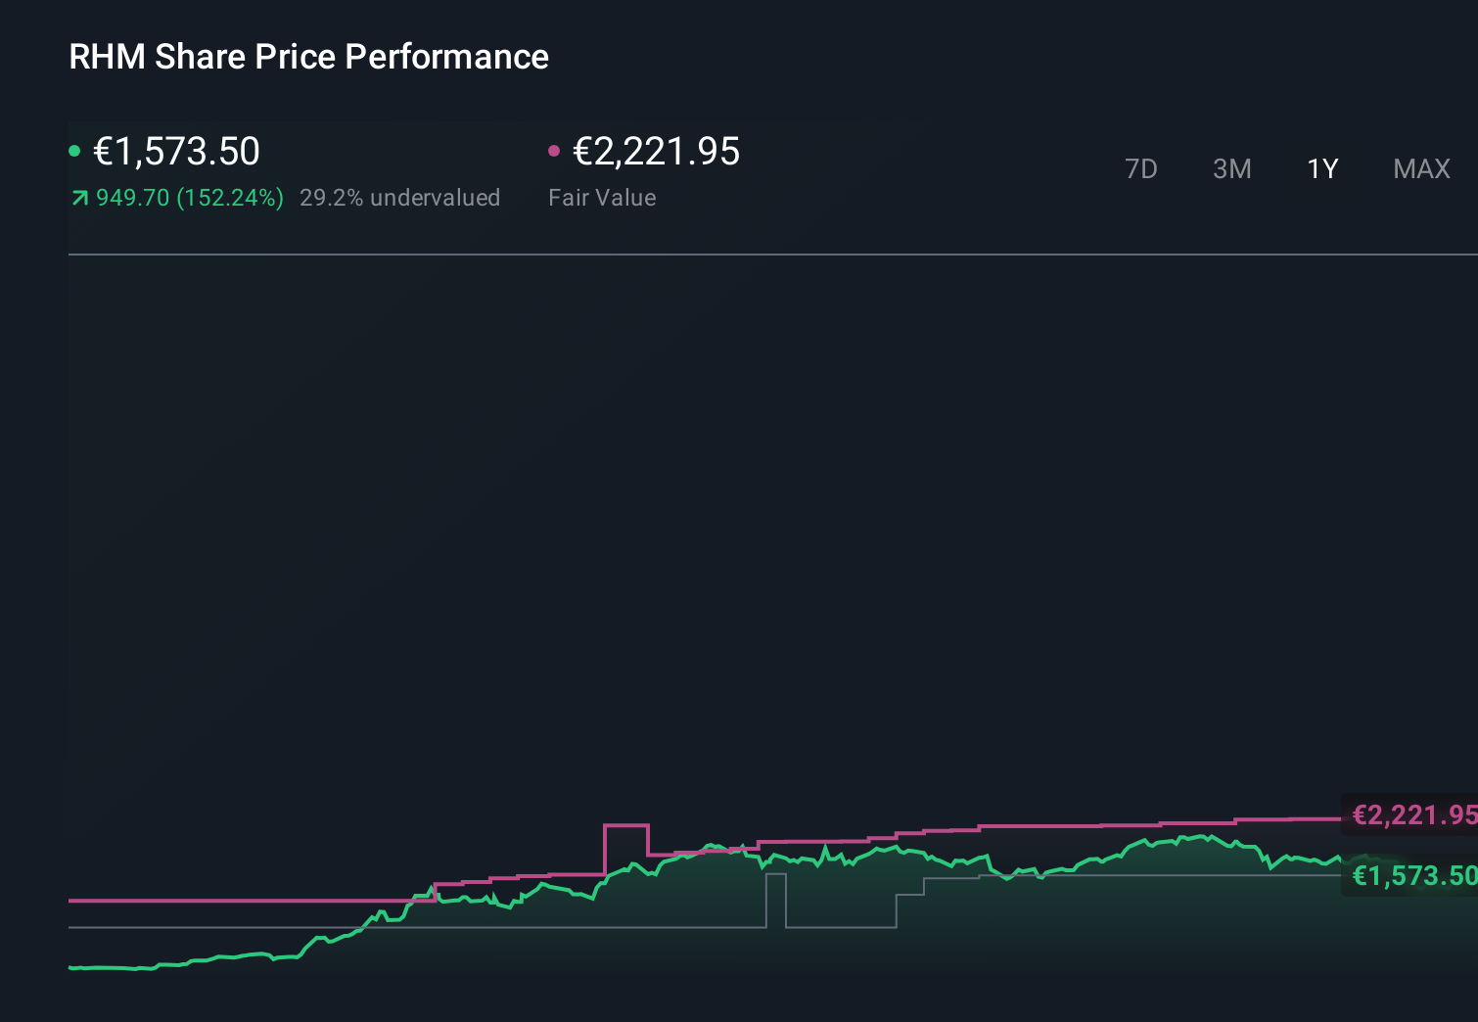Switch to the 3M time range
This screenshot has width=1478, height=1022.
[1230, 168]
